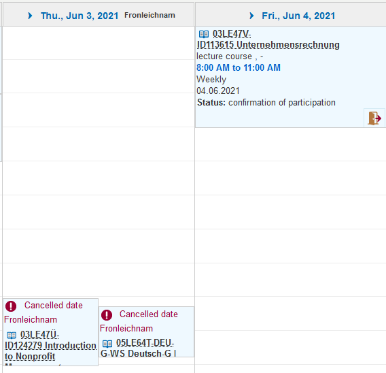Image resolution: width=386 pixels, height=373 pixels.
Task: Click the Weekly recurrence text in Friday event
Action: click(x=211, y=80)
